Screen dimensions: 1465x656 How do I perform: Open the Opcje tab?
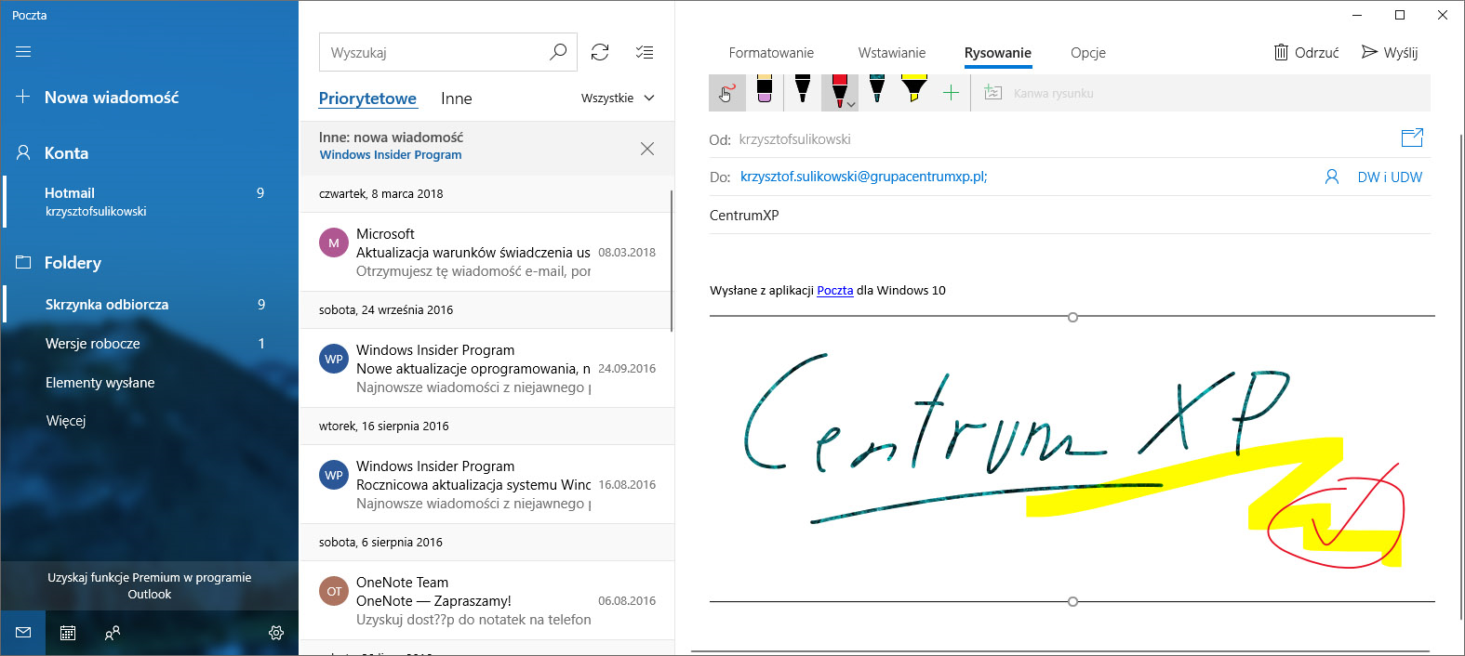[x=1088, y=53]
